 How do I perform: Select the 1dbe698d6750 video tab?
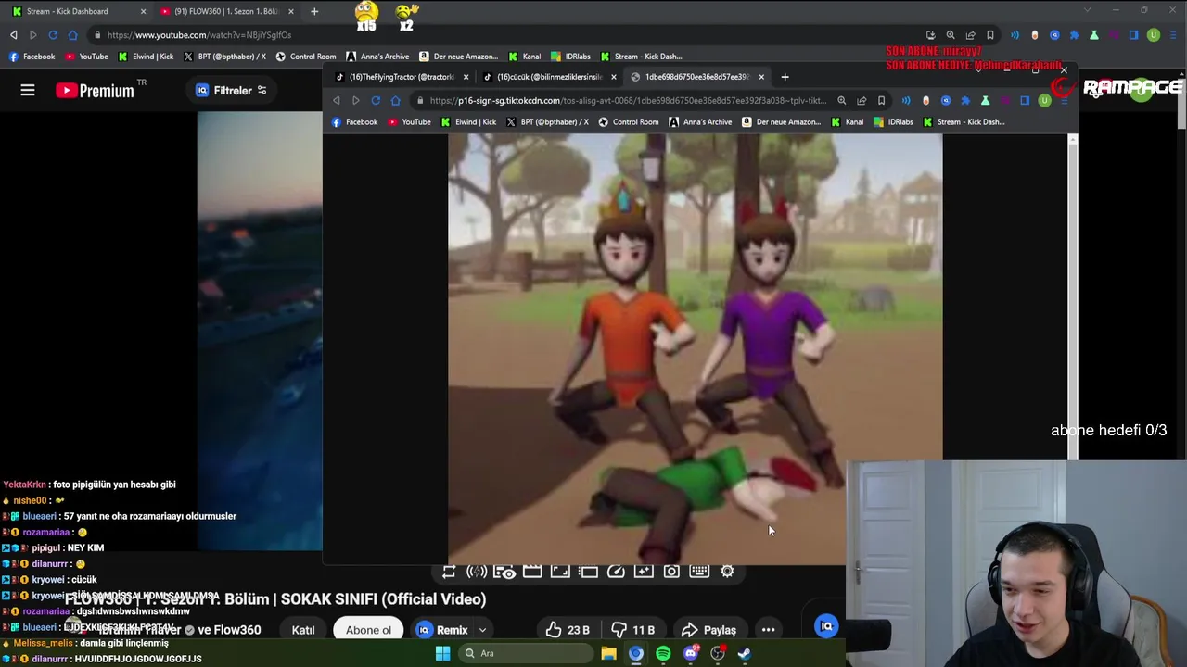pyautogui.click(x=696, y=77)
